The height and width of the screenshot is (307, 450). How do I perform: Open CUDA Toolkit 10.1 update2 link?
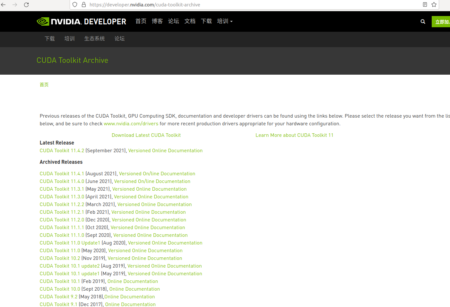70,266
